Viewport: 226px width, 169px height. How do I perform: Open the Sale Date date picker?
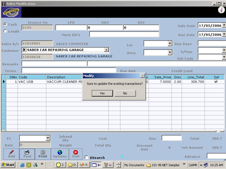click(x=223, y=25)
